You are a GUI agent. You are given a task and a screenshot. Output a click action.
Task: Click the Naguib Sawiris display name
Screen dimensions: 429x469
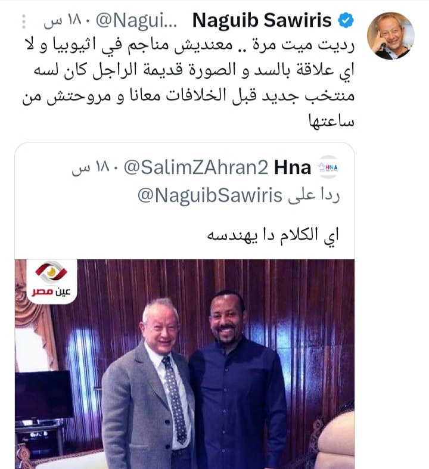coord(262,20)
